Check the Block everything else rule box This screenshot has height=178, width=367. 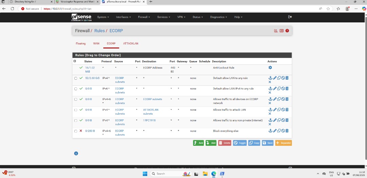75,131
